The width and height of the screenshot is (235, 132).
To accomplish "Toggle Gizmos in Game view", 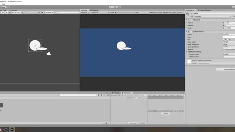I will [x=180, y=12].
